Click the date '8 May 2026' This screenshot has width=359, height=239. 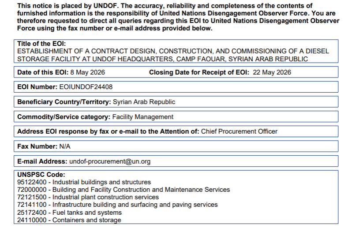tap(87, 72)
